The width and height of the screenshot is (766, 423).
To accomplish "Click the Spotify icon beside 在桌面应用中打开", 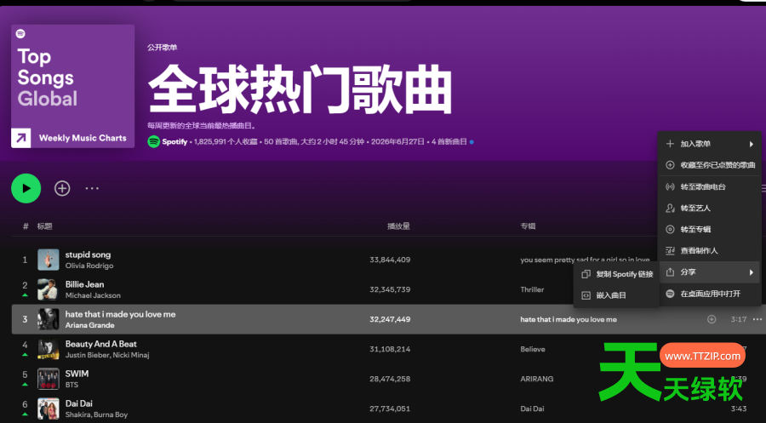I will 670,294.
